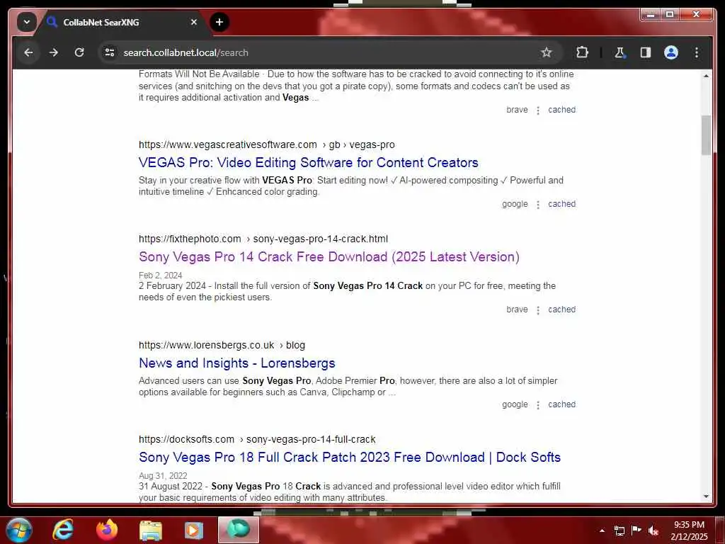Show hidden tray icons arrow
725x544 pixels.
tap(602, 531)
